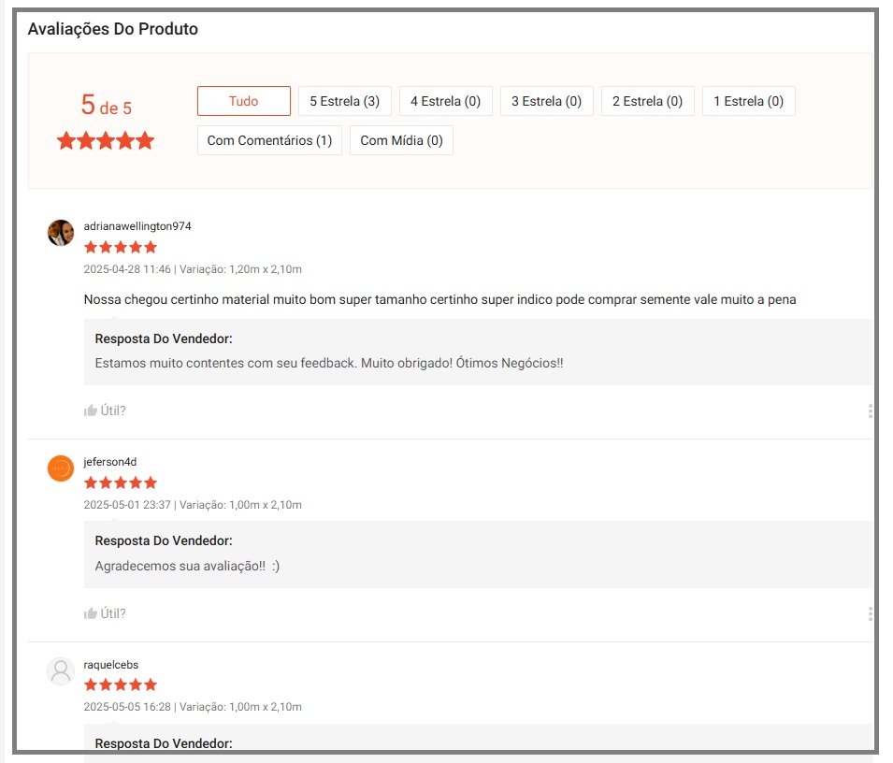Select the Tudo filter
The image size is (893, 763).
click(x=243, y=101)
